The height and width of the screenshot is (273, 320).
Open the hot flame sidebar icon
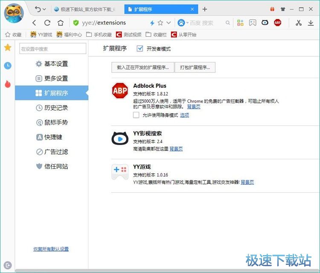pyautogui.click(x=8, y=84)
